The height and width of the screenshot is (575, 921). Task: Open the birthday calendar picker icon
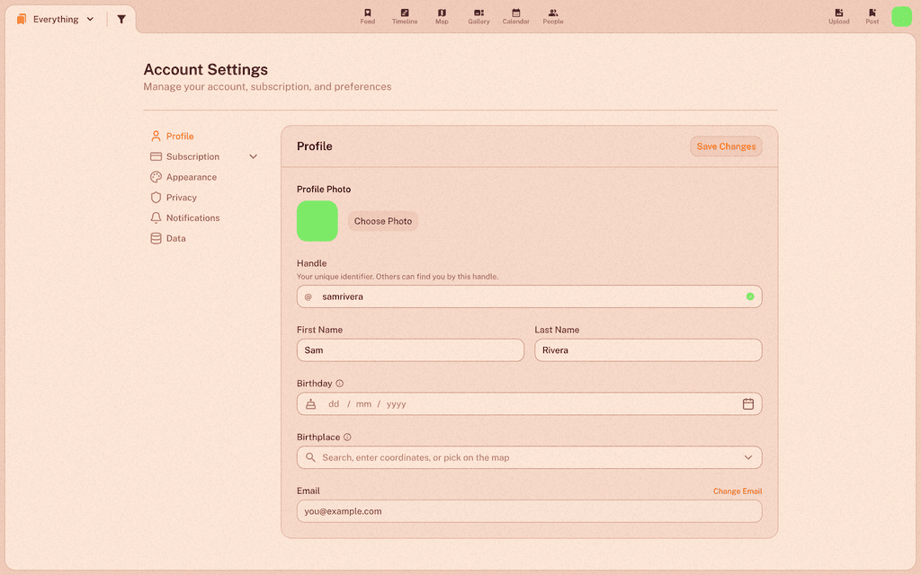click(747, 403)
